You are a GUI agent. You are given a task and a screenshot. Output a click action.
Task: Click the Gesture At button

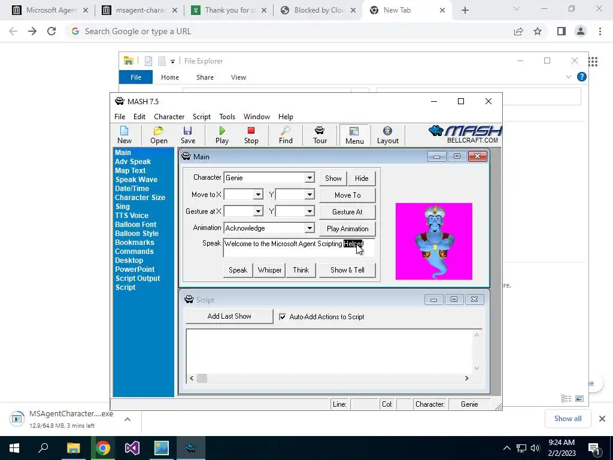(347, 212)
